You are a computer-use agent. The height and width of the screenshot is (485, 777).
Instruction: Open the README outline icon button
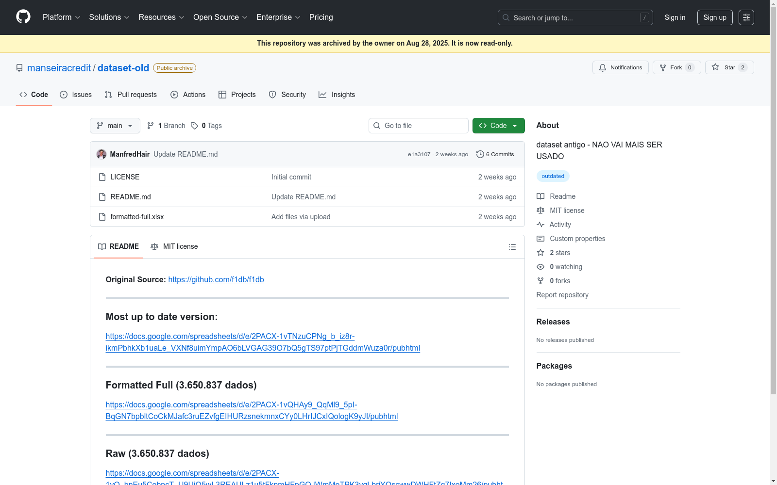click(x=512, y=247)
